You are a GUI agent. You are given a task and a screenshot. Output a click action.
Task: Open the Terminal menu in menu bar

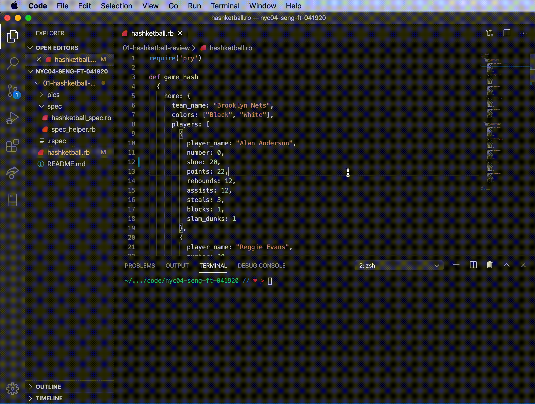225,6
